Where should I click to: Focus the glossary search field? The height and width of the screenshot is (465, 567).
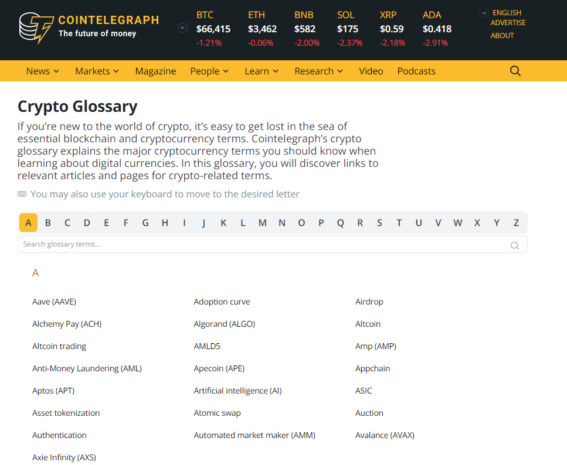click(272, 244)
